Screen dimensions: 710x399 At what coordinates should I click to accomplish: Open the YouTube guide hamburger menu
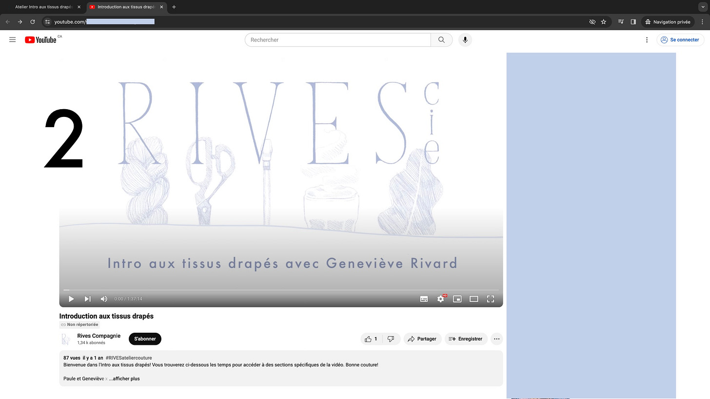pyautogui.click(x=13, y=40)
